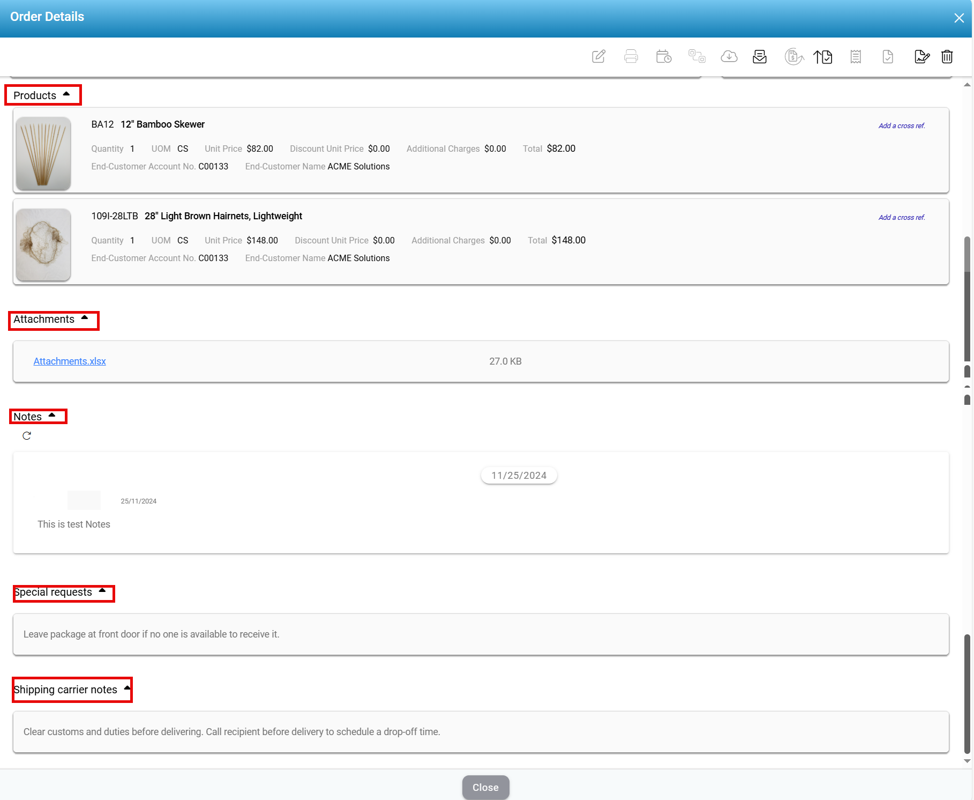Click the printer icon in toolbar
The image size is (974, 800).
click(x=631, y=56)
